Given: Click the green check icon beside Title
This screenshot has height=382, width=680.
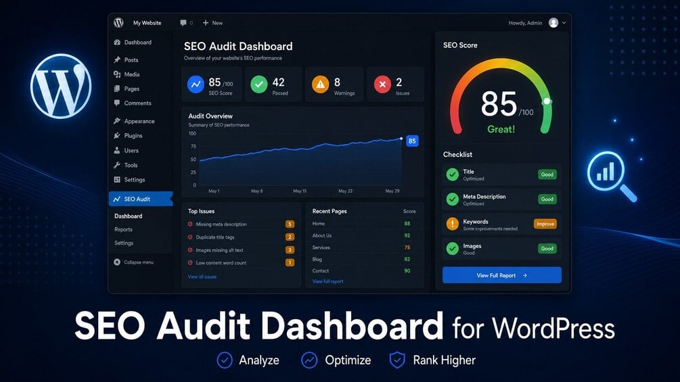Looking at the screenshot, I should pos(453,174).
